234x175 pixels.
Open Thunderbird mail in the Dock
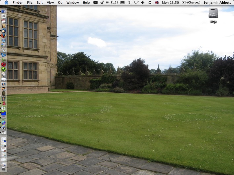tap(3, 31)
